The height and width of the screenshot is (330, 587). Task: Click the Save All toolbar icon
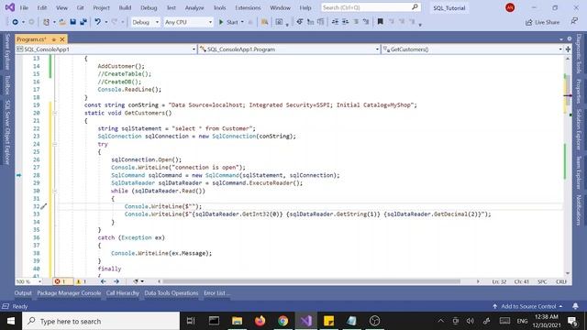83,22
